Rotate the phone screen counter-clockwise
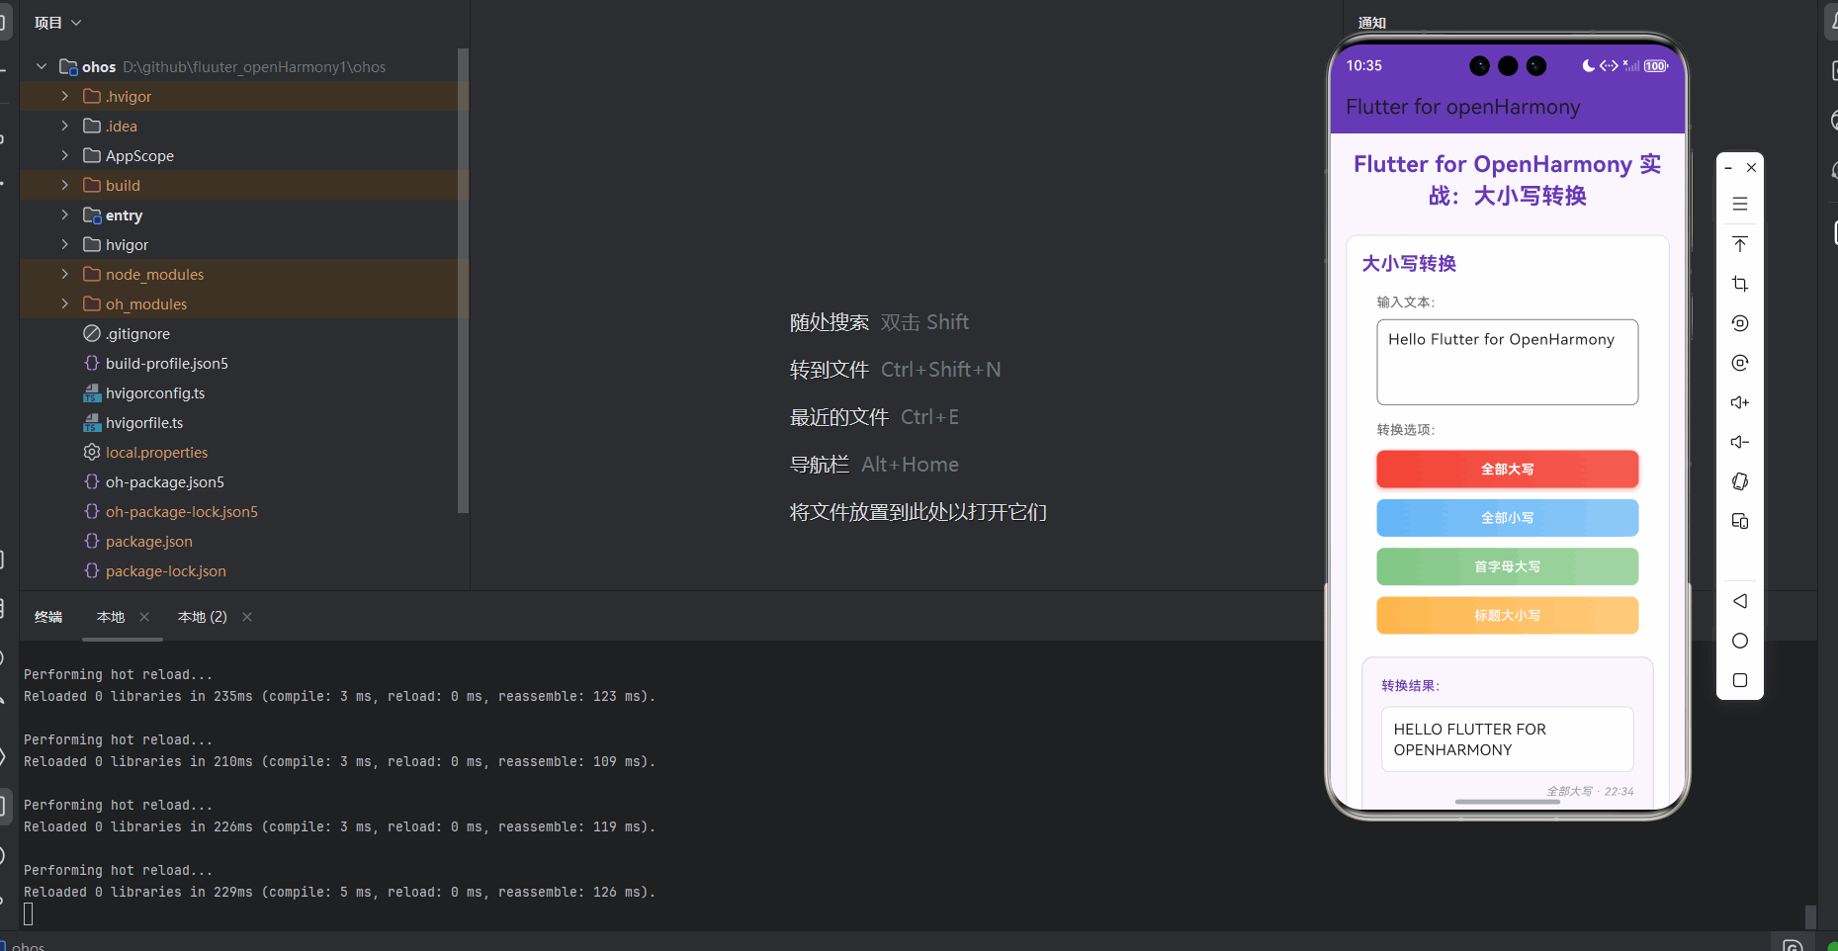 (1740, 323)
